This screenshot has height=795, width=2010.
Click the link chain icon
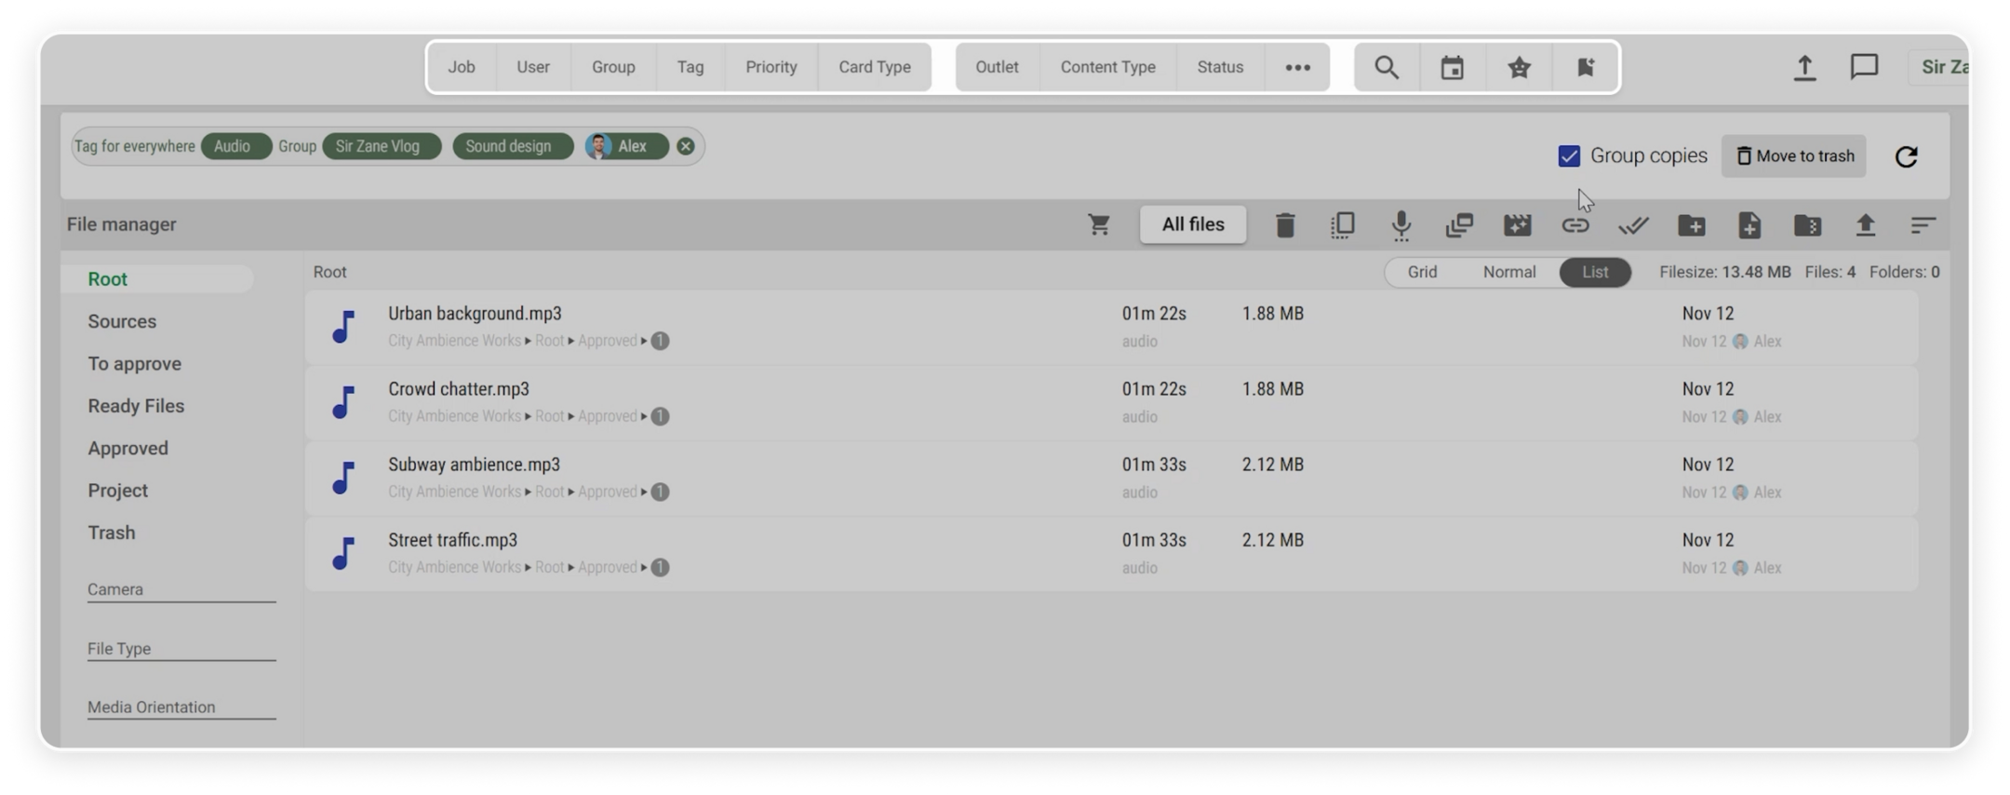point(1574,225)
